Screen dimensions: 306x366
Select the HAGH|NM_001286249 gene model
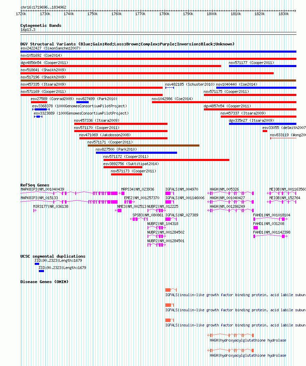tap(231, 211)
